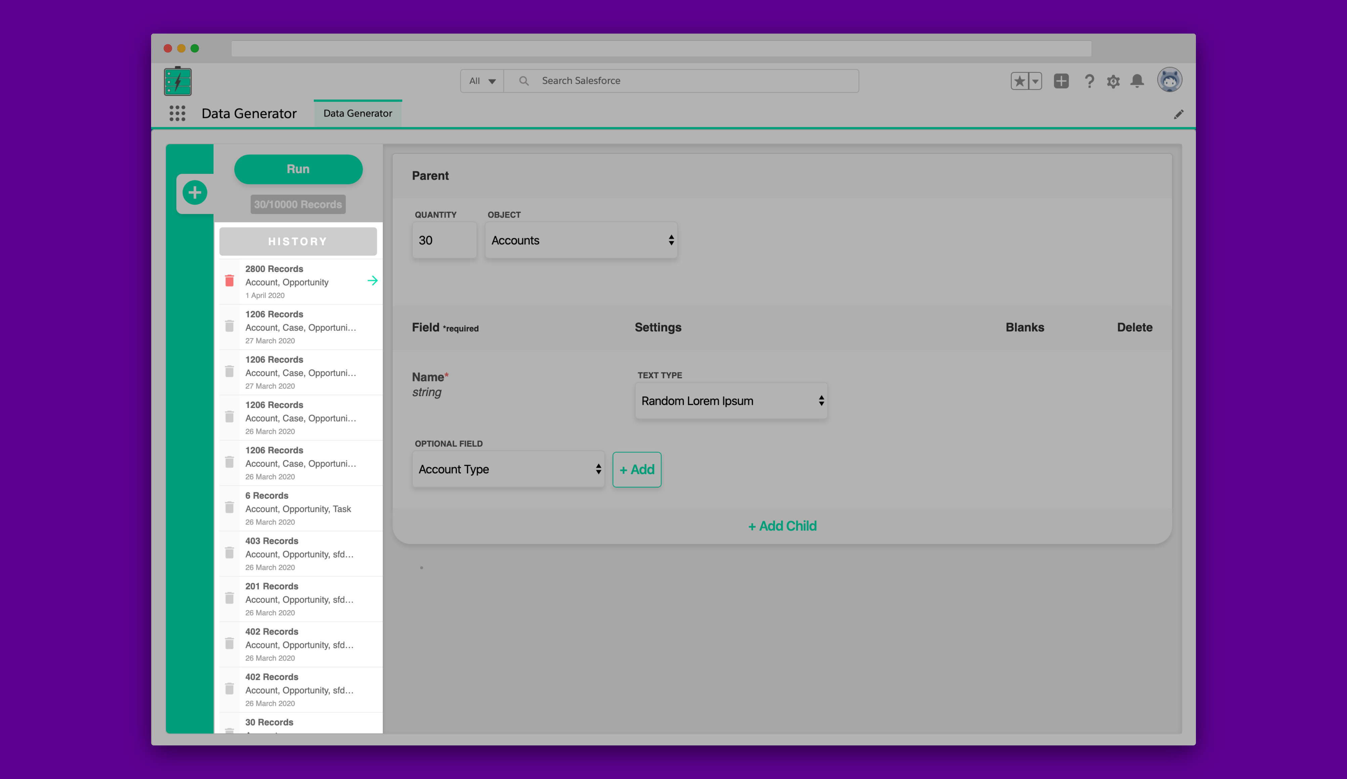Switch to the Data Generator tab
Screen dimensions: 1347x779
click(358, 113)
